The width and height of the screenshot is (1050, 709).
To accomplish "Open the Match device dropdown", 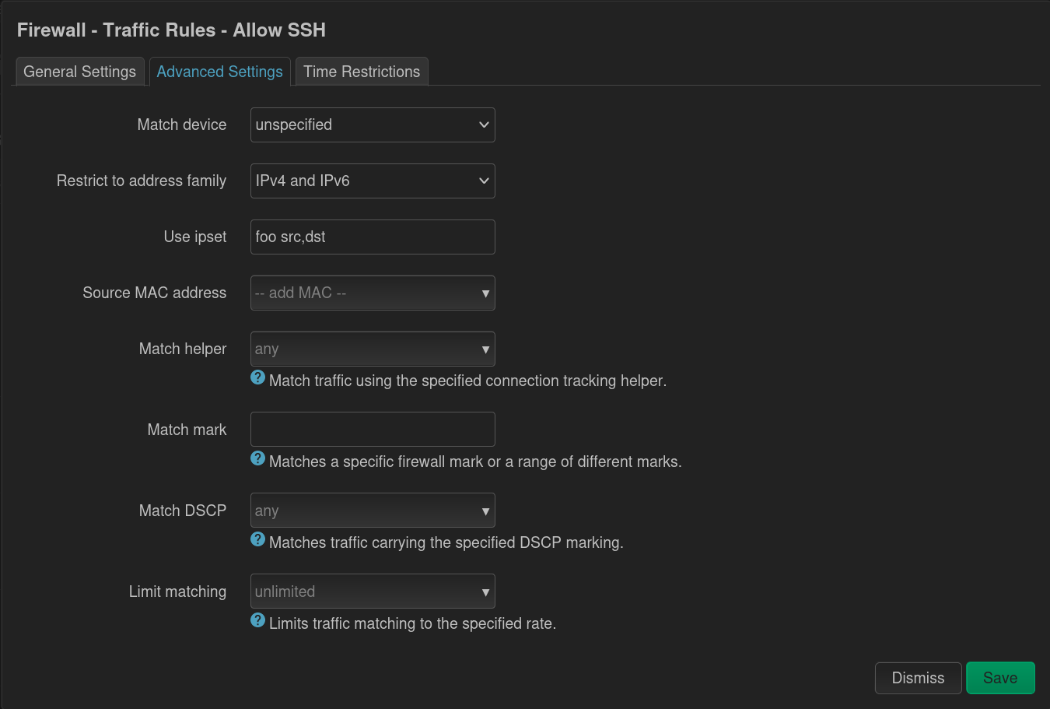I will pyautogui.click(x=373, y=125).
